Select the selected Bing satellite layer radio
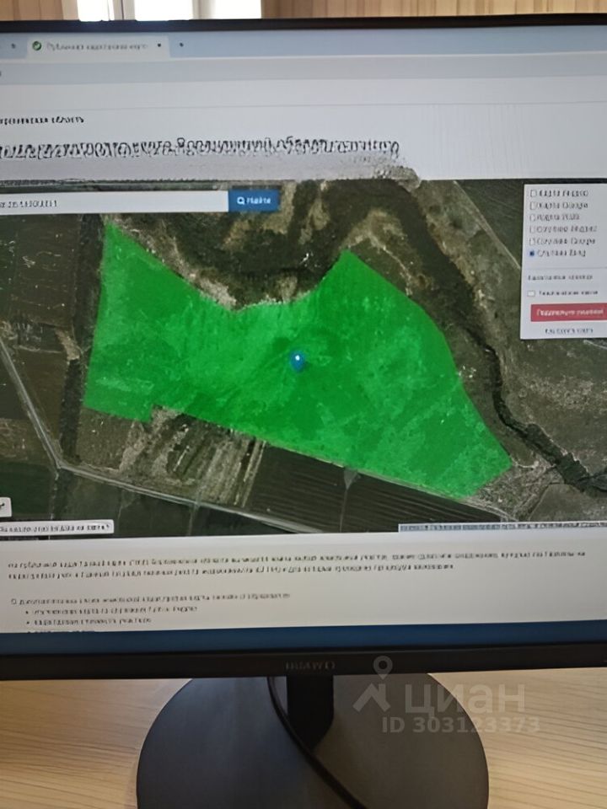The width and height of the screenshot is (607, 809). (533, 254)
